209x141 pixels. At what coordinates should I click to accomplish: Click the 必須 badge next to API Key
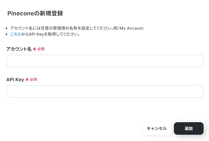33,79
